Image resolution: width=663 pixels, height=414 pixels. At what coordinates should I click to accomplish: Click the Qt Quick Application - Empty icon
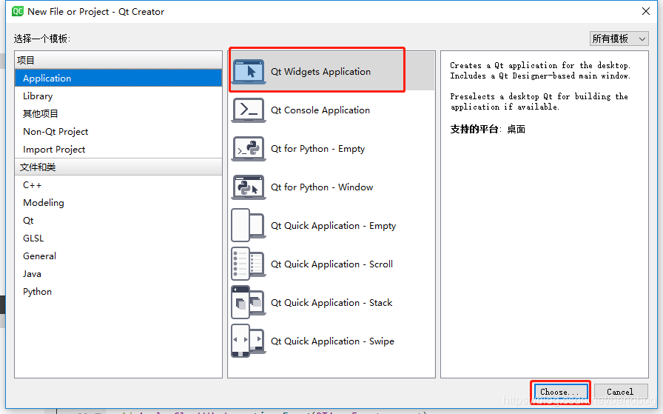[249, 225]
